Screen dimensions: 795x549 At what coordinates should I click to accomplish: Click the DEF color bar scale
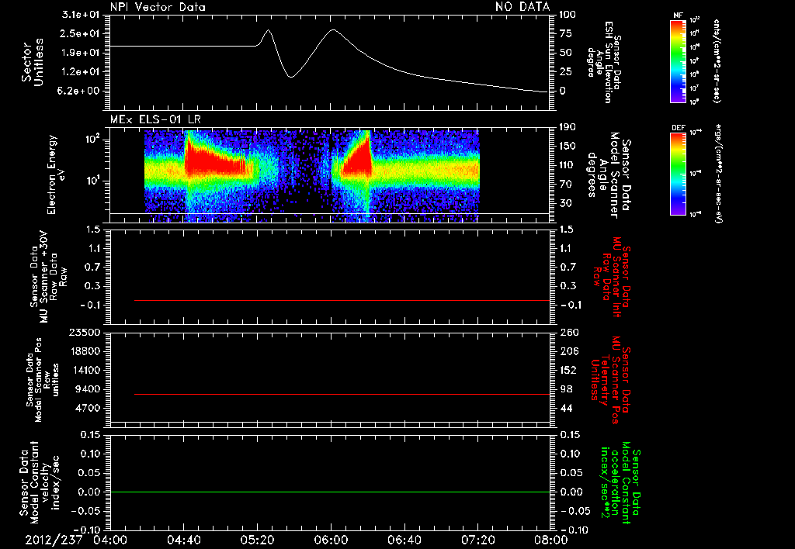click(678, 174)
